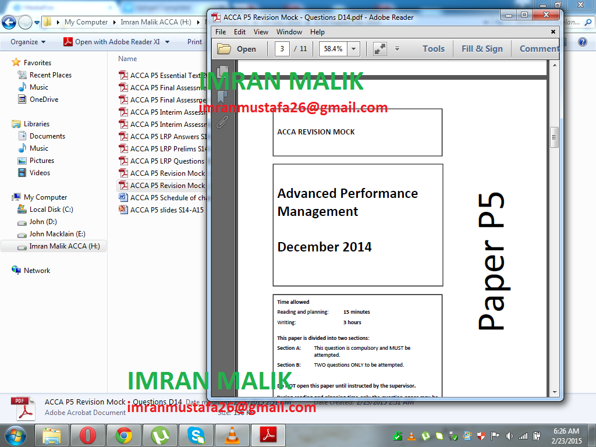The image size is (596, 447).
Task: Select Videos library in navigation pane
Action: [x=40, y=172]
